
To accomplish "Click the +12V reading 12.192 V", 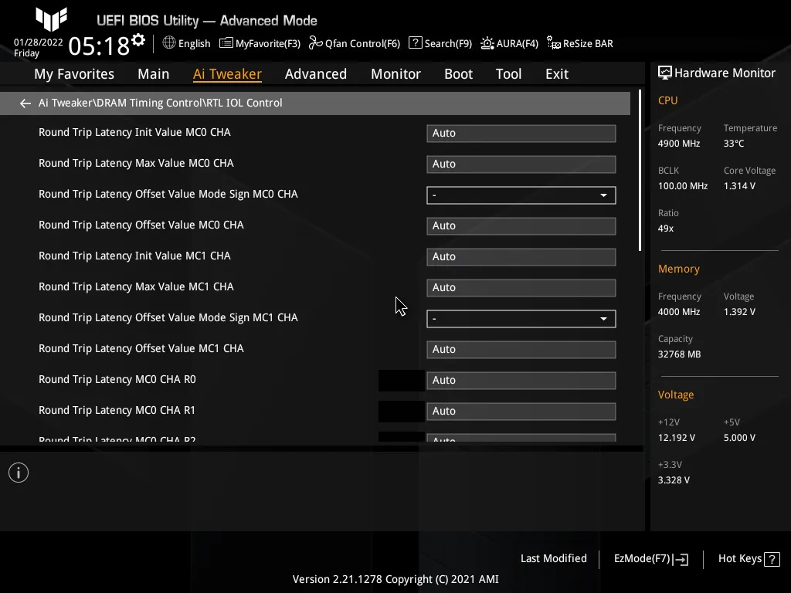I will click(677, 438).
